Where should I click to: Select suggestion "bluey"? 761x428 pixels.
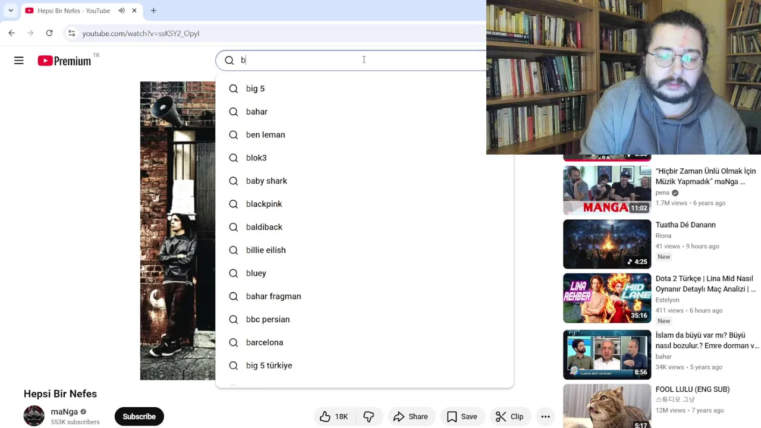[x=364, y=273]
